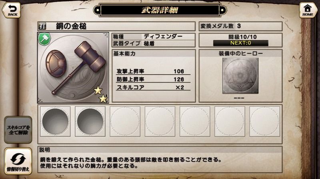Select the green hammer type badge
Screen dimensions: 320x179
44,39
